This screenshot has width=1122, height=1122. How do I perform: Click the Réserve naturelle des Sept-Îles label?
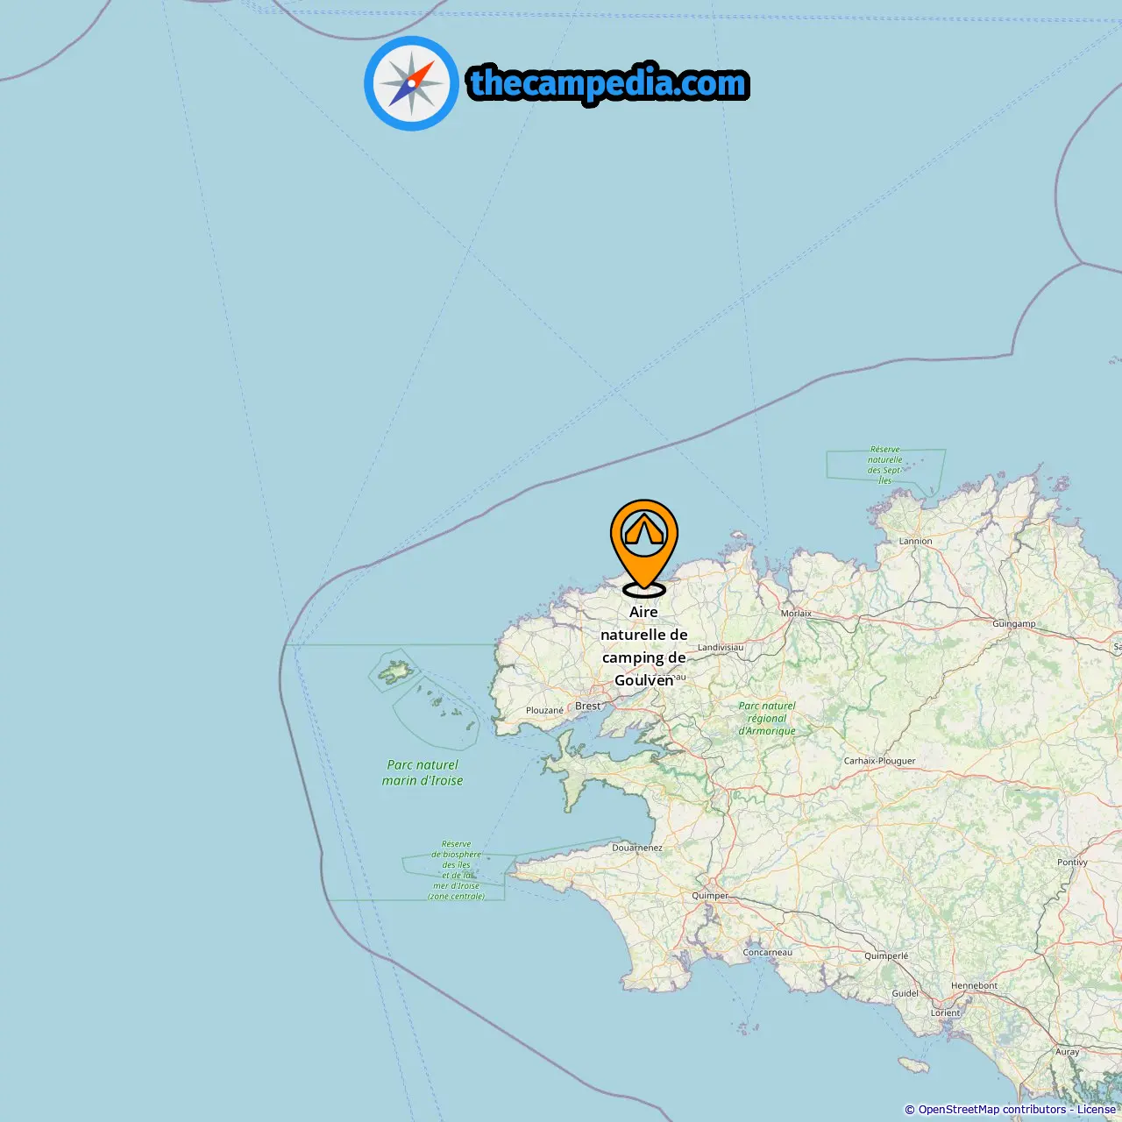(885, 465)
